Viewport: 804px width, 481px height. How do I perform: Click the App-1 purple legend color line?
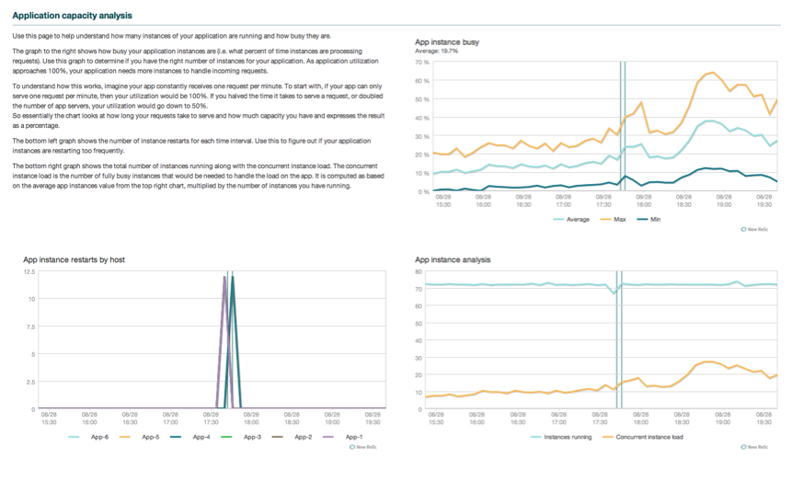tap(328, 437)
